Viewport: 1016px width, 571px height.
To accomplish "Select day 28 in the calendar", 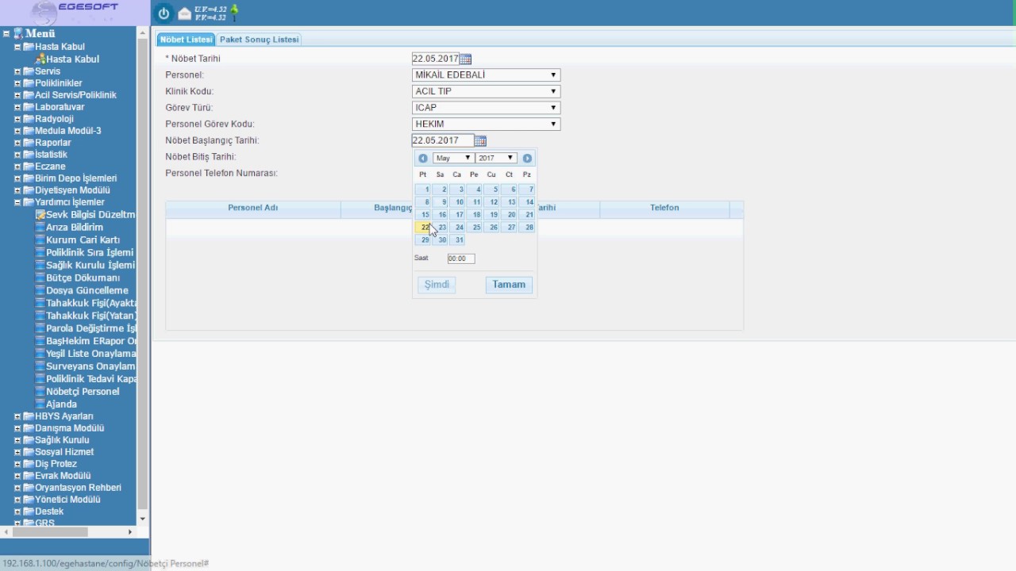I will (x=527, y=228).
